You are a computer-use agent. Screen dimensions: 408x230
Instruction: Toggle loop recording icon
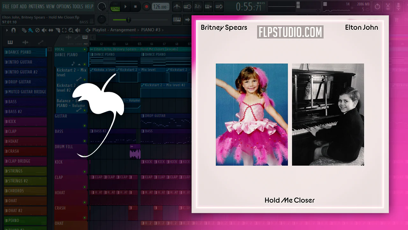pyautogui.click(x=219, y=6)
